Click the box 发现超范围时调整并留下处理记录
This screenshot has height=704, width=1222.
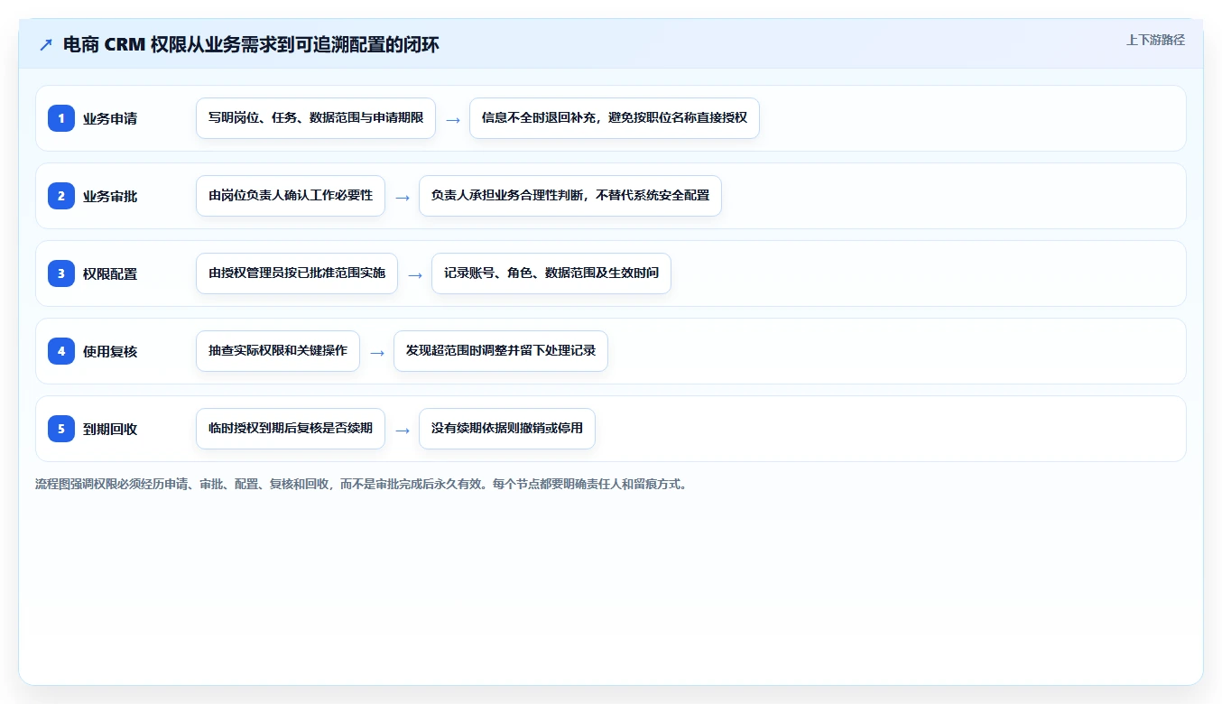(x=501, y=351)
